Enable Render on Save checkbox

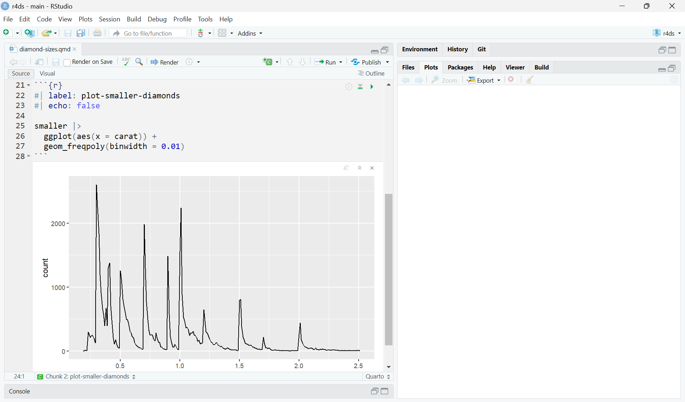click(67, 62)
